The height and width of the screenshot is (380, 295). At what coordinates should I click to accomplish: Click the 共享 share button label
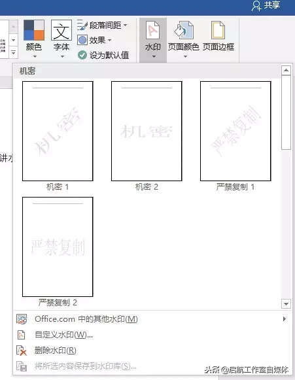(272, 5)
